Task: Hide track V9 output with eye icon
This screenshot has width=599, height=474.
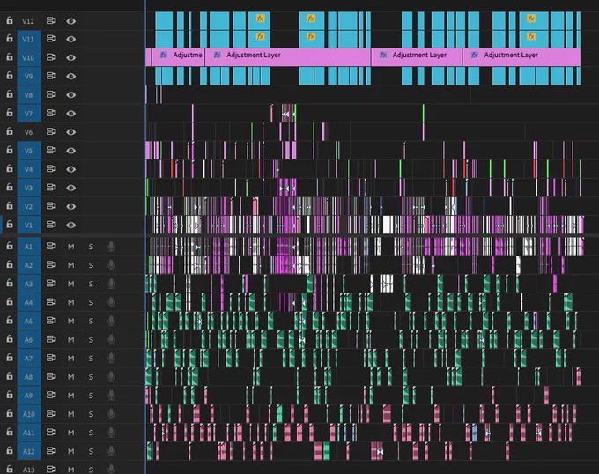Action: pyautogui.click(x=71, y=76)
